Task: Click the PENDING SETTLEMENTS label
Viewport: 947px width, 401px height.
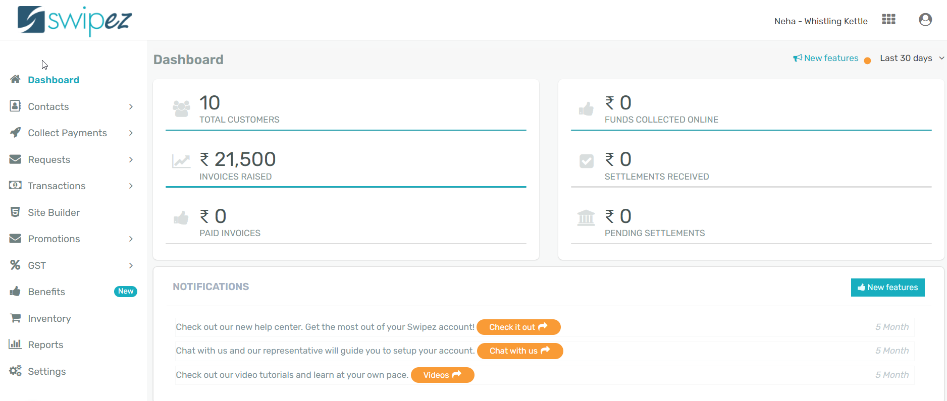Action: (x=655, y=233)
